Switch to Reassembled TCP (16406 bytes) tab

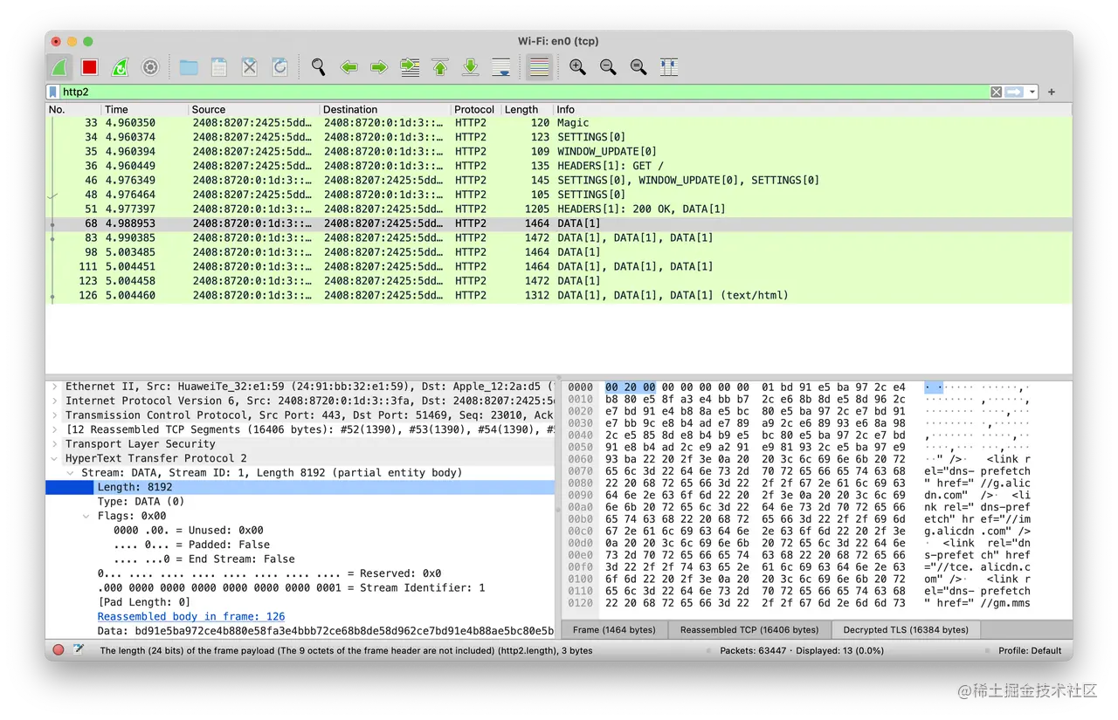(x=749, y=629)
